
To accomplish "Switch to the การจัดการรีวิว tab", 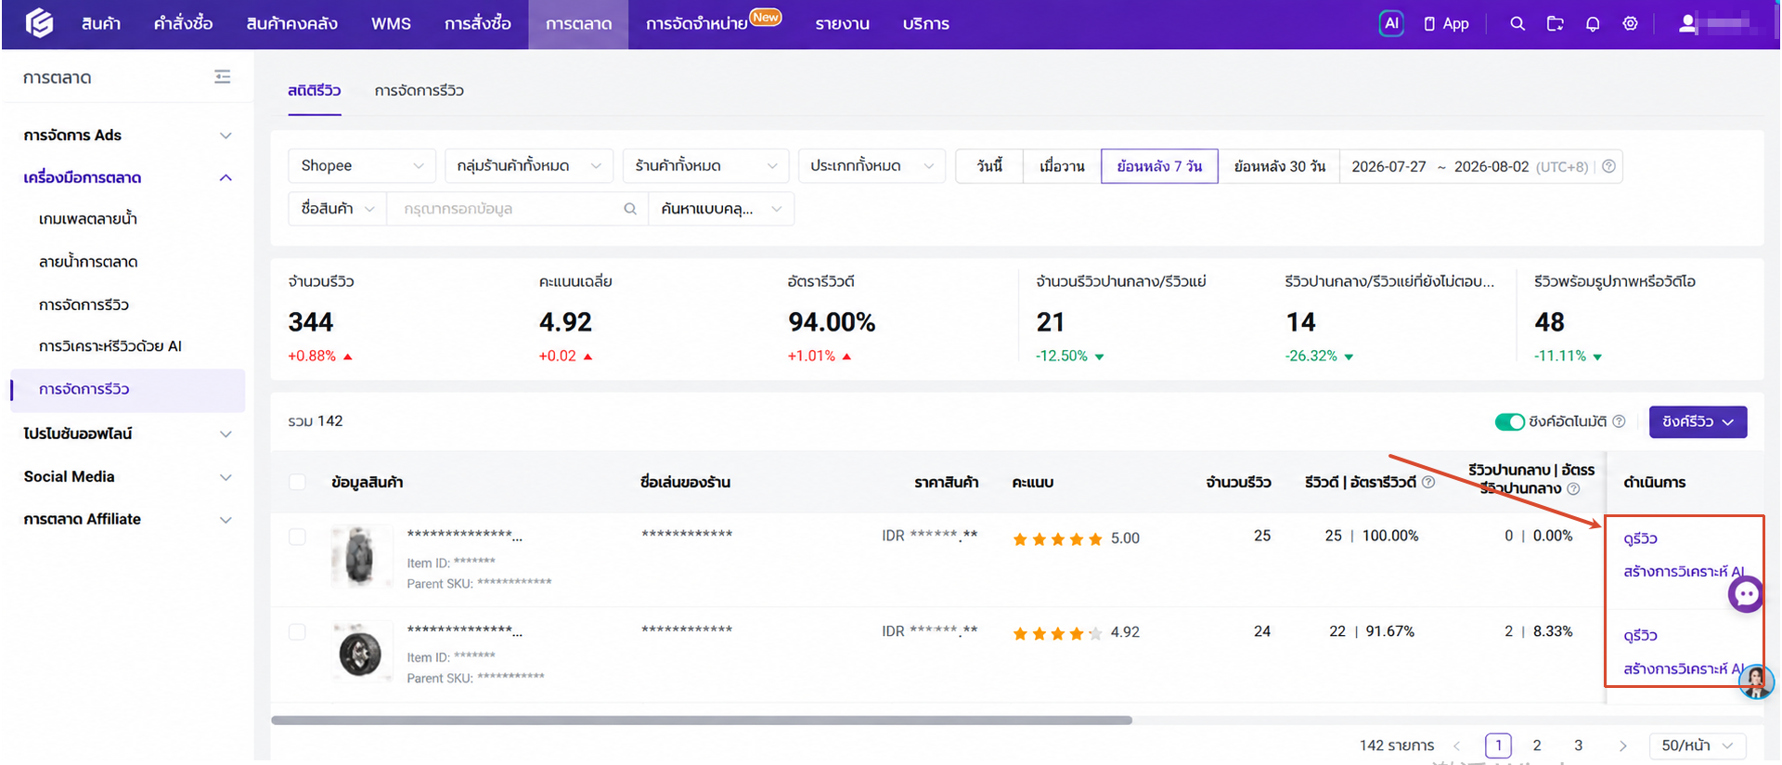I will click(419, 90).
